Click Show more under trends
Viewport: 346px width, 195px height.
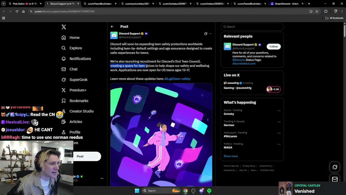[231, 156]
